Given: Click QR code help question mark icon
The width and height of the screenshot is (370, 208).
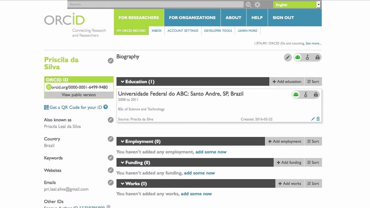Looking at the screenshot, I should (x=106, y=107).
